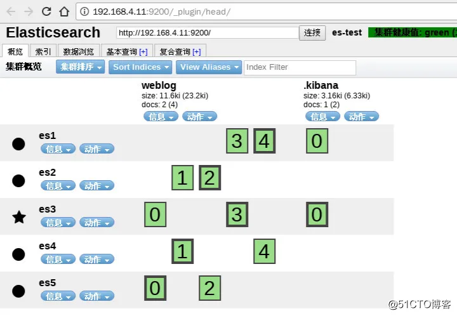Open the View Aliases dropdown

pos(209,67)
